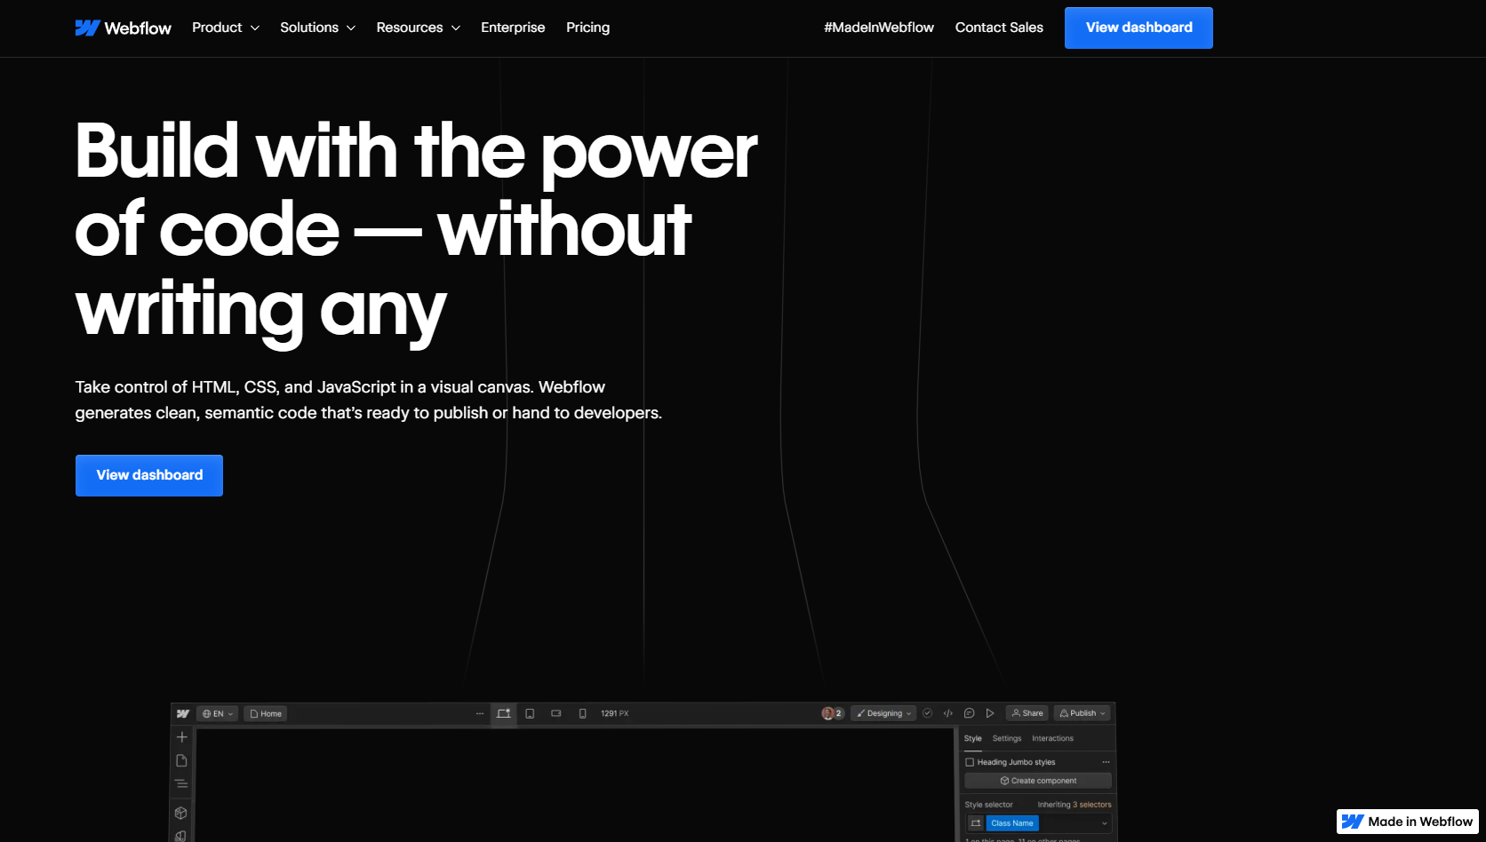Expand the style selector dropdown arrow
The width and height of the screenshot is (1486, 842).
pos(1105,823)
